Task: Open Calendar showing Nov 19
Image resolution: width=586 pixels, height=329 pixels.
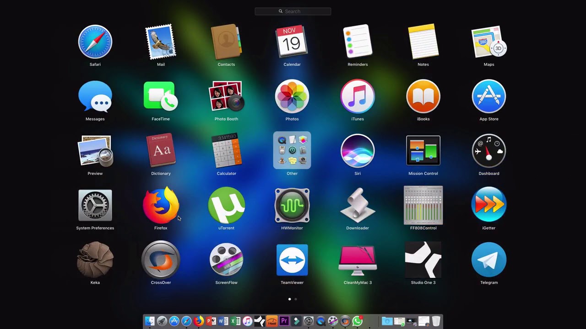Action: tap(292, 42)
